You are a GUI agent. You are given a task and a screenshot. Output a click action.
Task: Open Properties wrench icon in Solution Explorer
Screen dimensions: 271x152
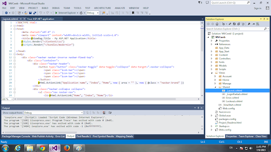coord(249,24)
